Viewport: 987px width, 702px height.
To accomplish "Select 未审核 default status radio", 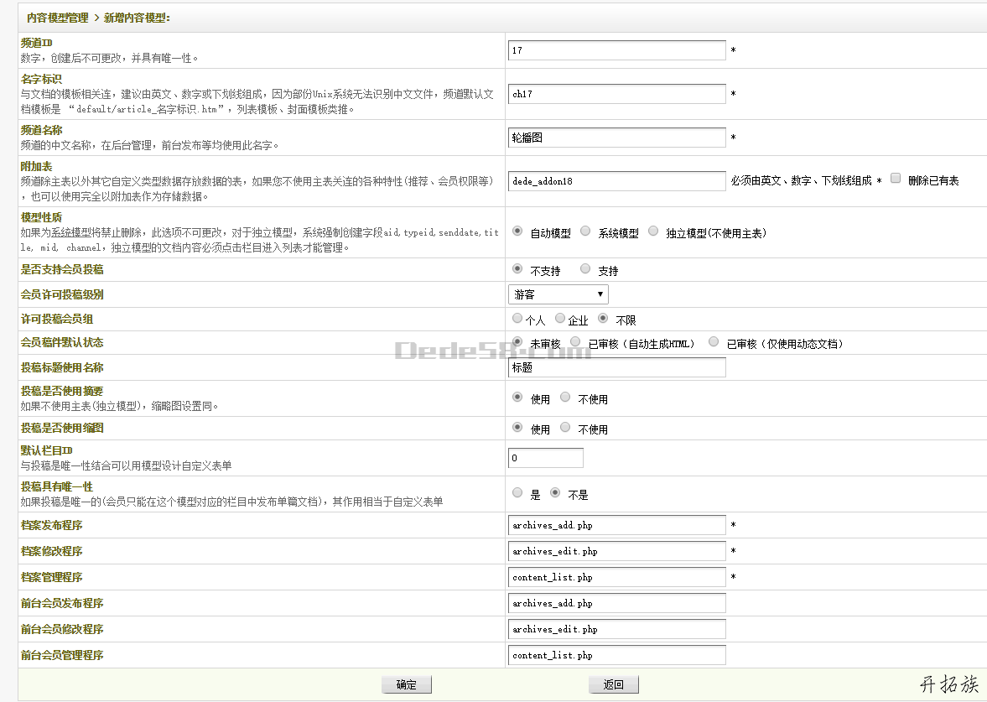I will point(517,341).
